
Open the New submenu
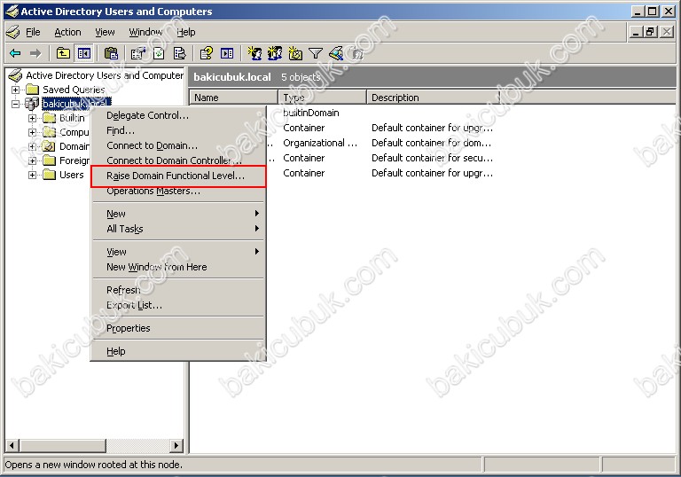178,214
